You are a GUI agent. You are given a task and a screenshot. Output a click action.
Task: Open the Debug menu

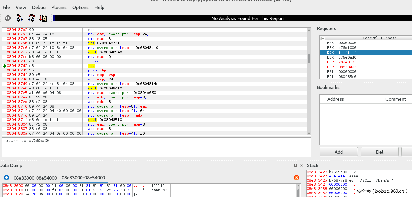[39, 7]
